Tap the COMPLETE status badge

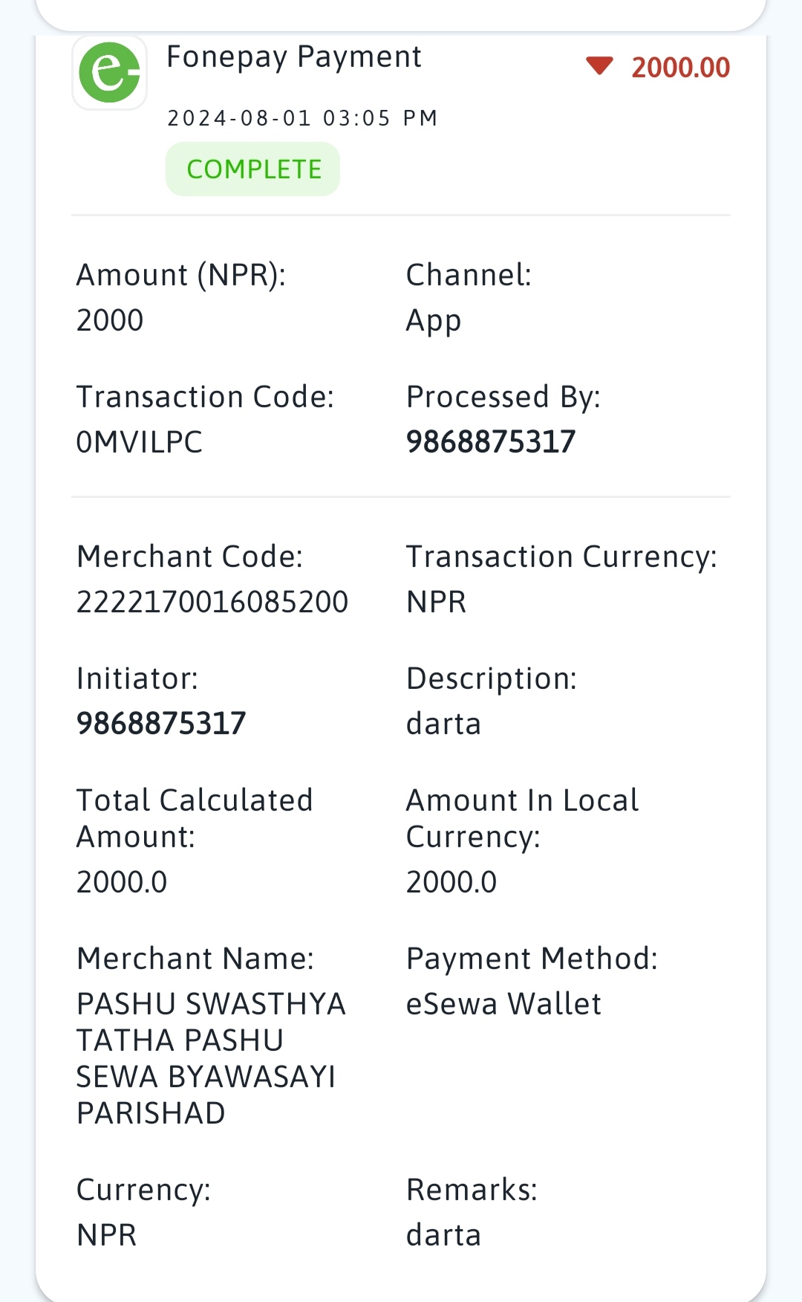[x=253, y=169]
